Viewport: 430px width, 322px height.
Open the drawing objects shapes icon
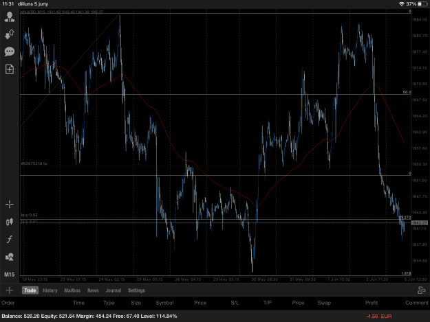[x=10, y=257]
